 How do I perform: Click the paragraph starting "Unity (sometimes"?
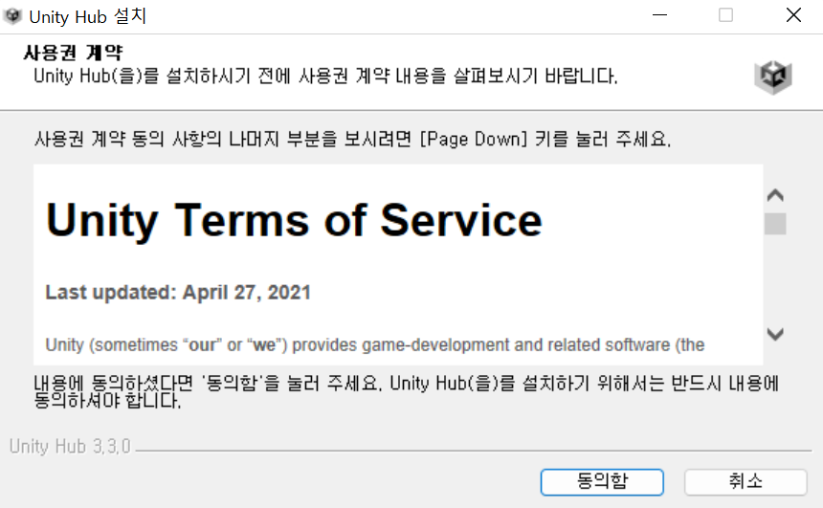coord(375,345)
